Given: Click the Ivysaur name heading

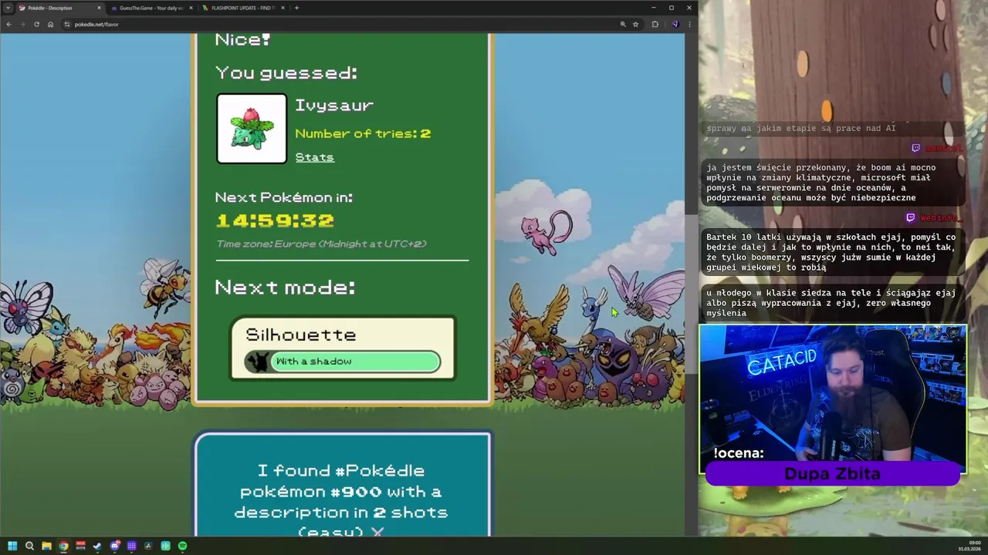Looking at the screenshot, I should click(334, 105).
